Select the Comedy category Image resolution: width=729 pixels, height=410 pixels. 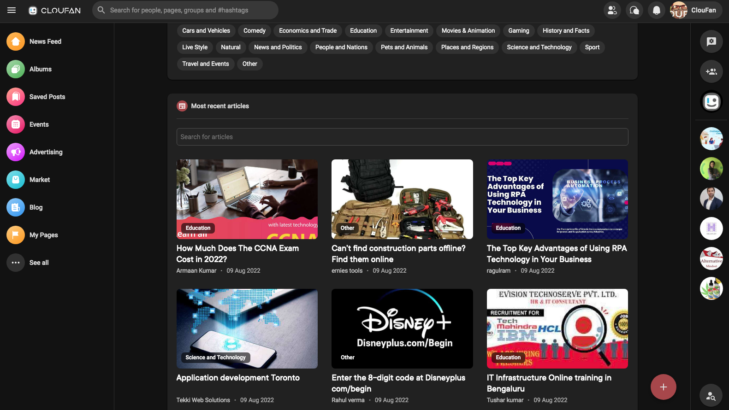point(255,31)
